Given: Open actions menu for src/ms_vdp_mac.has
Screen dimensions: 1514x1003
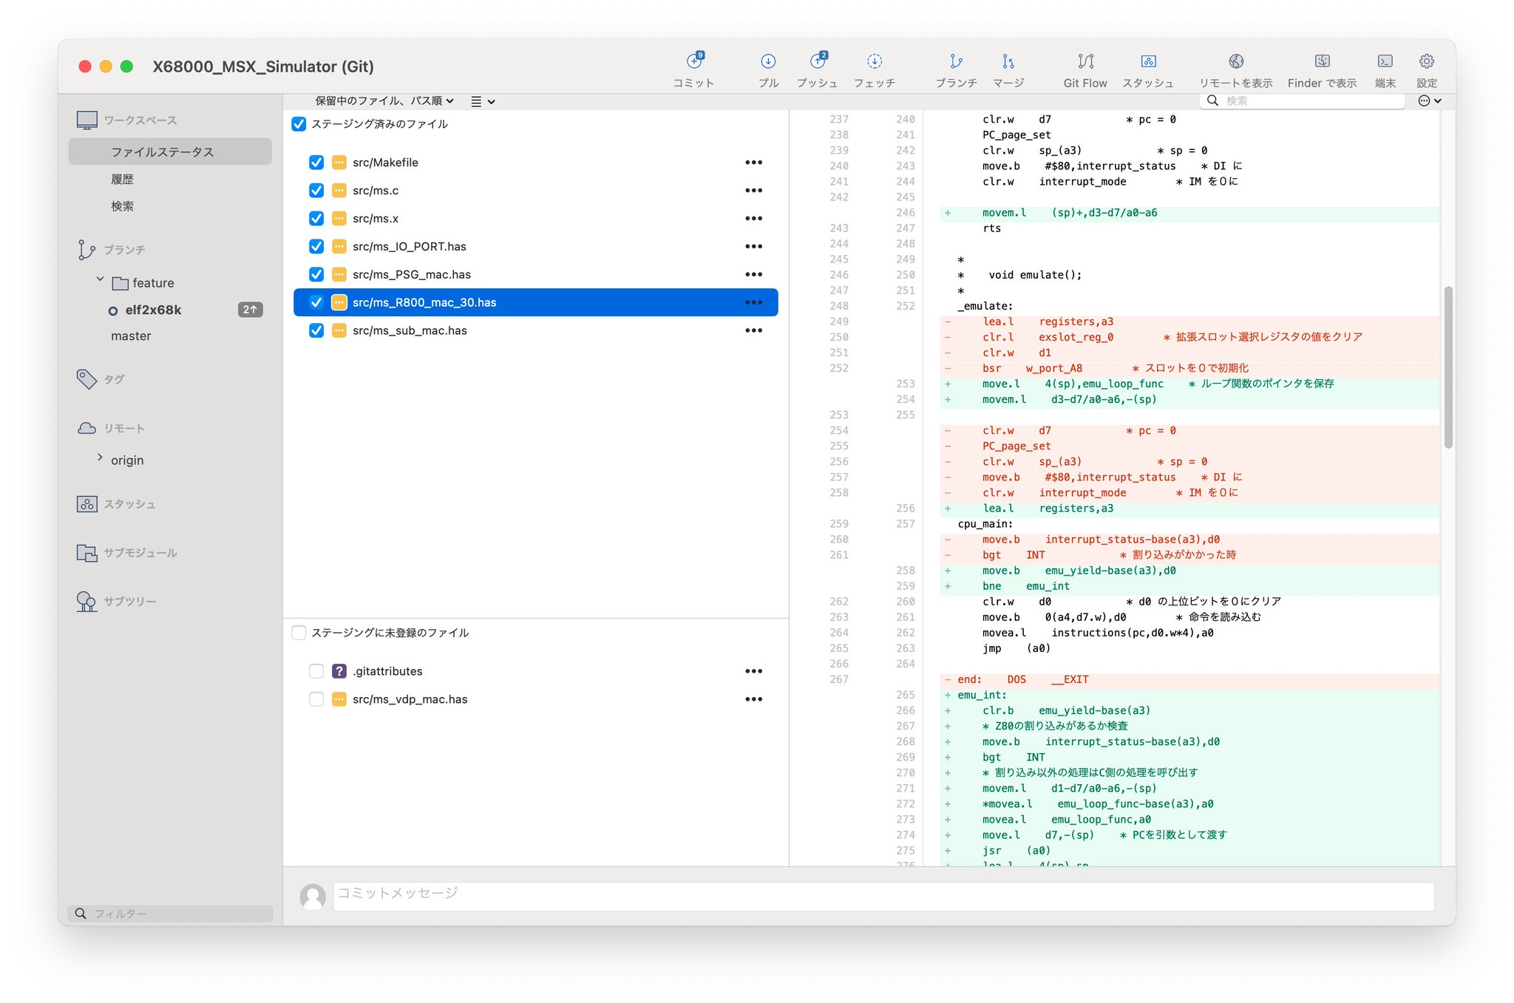Looking at the screenshot, I should [753, 699].
